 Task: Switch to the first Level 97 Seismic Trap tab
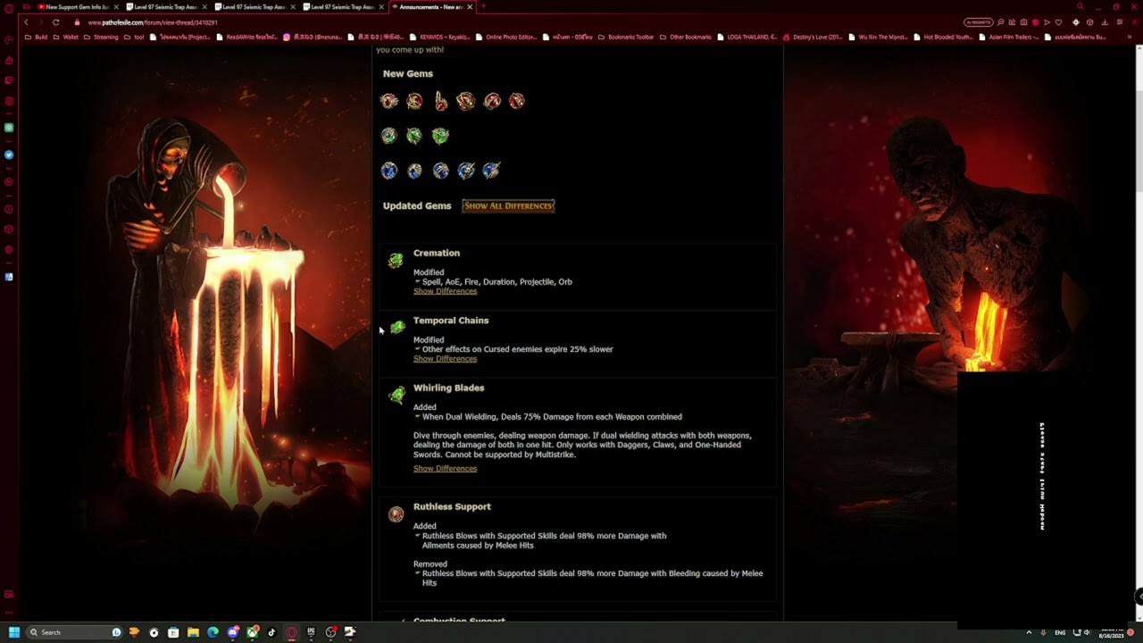165,7
